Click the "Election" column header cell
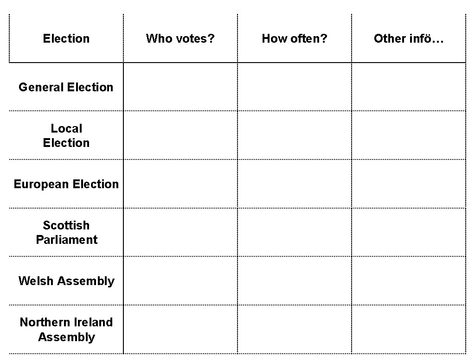 coord(66,38)
